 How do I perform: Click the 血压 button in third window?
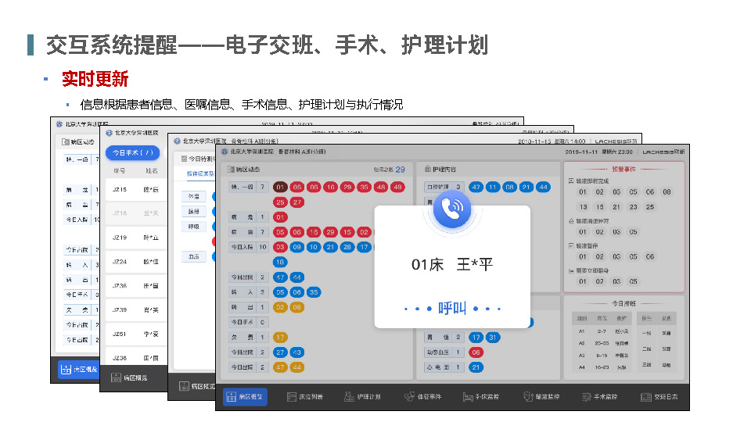tap(193, 256)
